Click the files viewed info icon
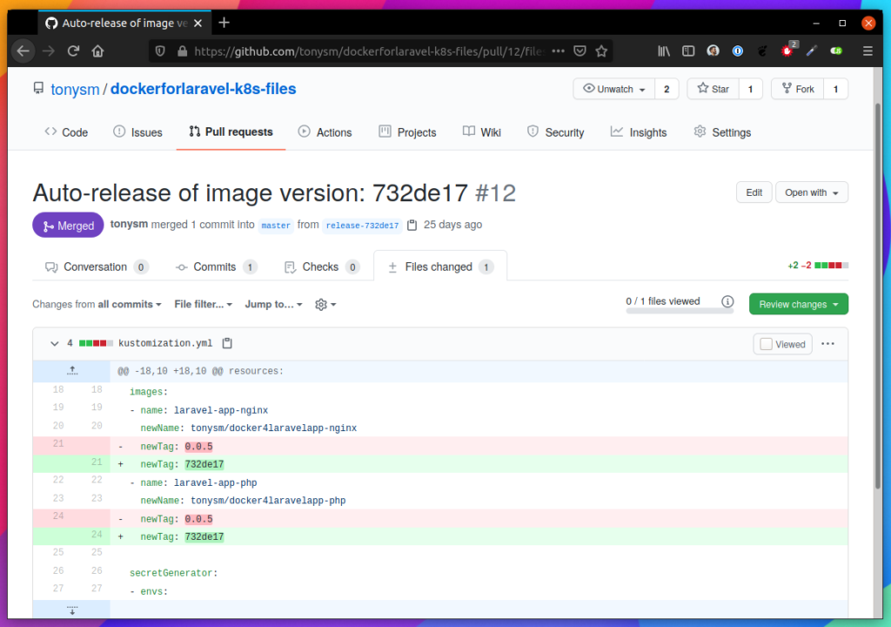891x627 pixels. click(x=727, y=301)
